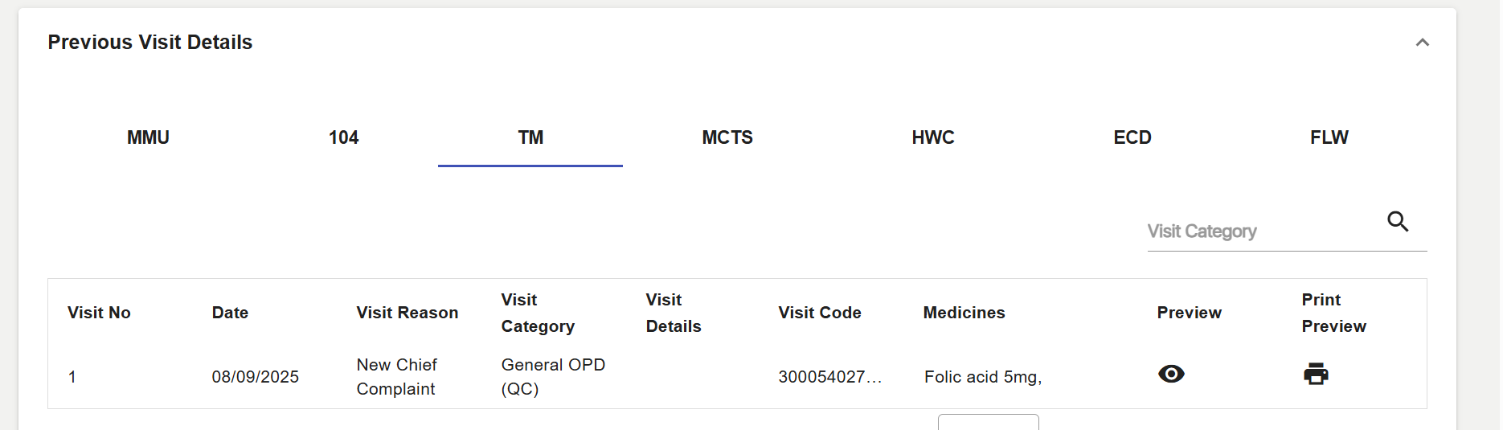Select the FLW tab
Screen dimensions: 1503x430
pos(1329,137)
